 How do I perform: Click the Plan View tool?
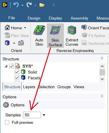pyautogui.click(x=16, y=36)
